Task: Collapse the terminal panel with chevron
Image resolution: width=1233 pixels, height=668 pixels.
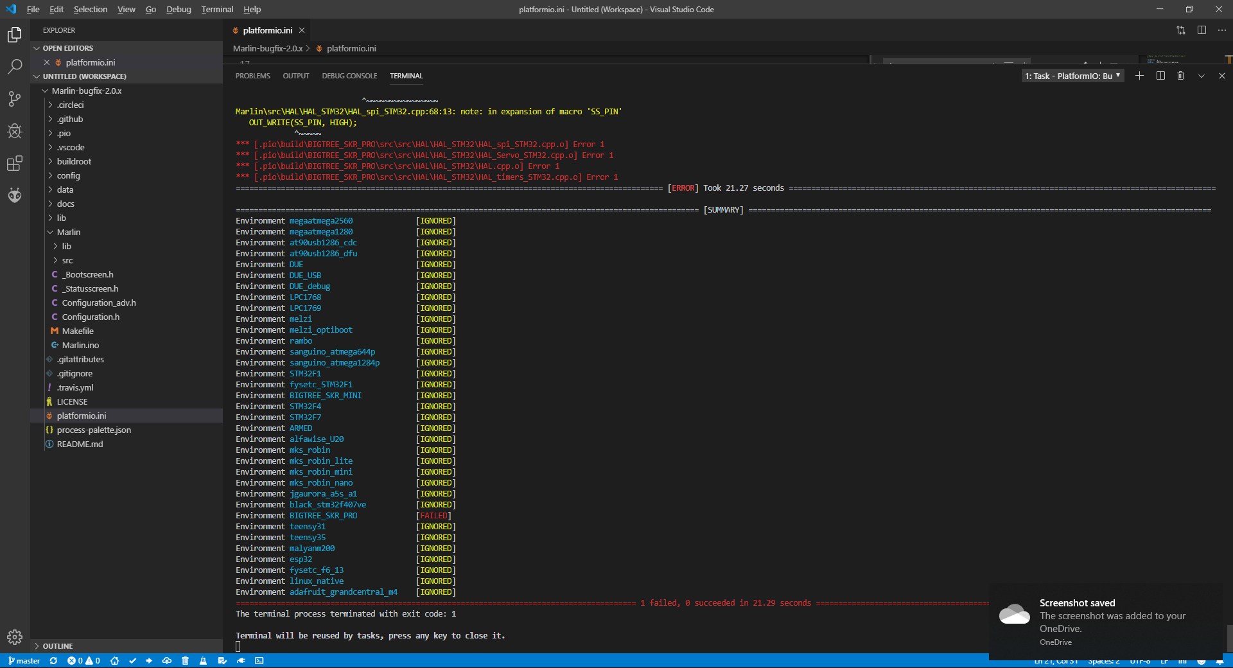Action: 1201,76
